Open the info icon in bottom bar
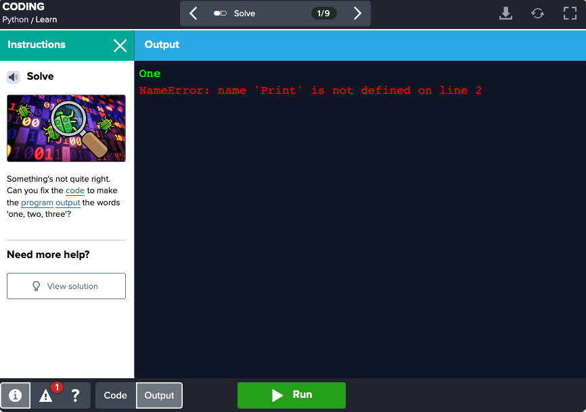The image size is (586, 412). tap(16, 396)
